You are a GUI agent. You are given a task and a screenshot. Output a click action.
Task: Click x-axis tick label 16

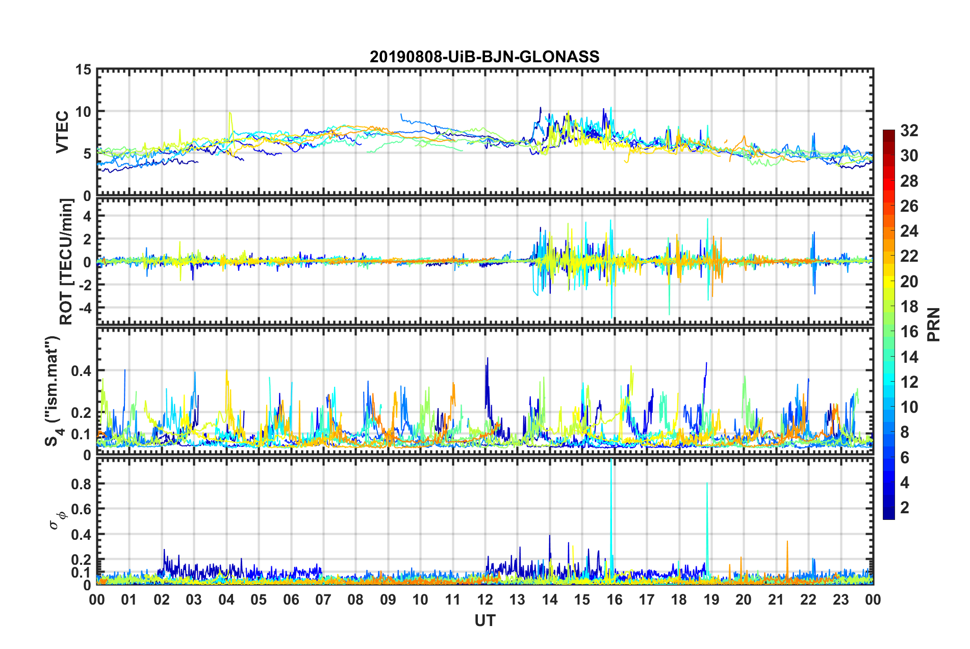(615, 600)
